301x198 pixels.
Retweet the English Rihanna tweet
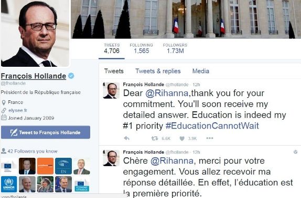155,138
